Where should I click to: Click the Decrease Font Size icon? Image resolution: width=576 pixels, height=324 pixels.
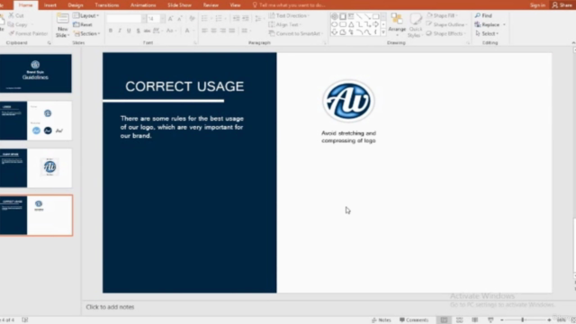pyautogui.click(x=180, y=18)
